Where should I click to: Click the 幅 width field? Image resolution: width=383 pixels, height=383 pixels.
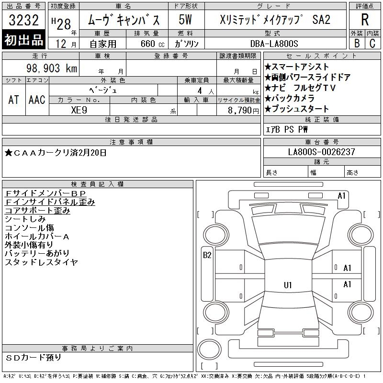(326, 171)
